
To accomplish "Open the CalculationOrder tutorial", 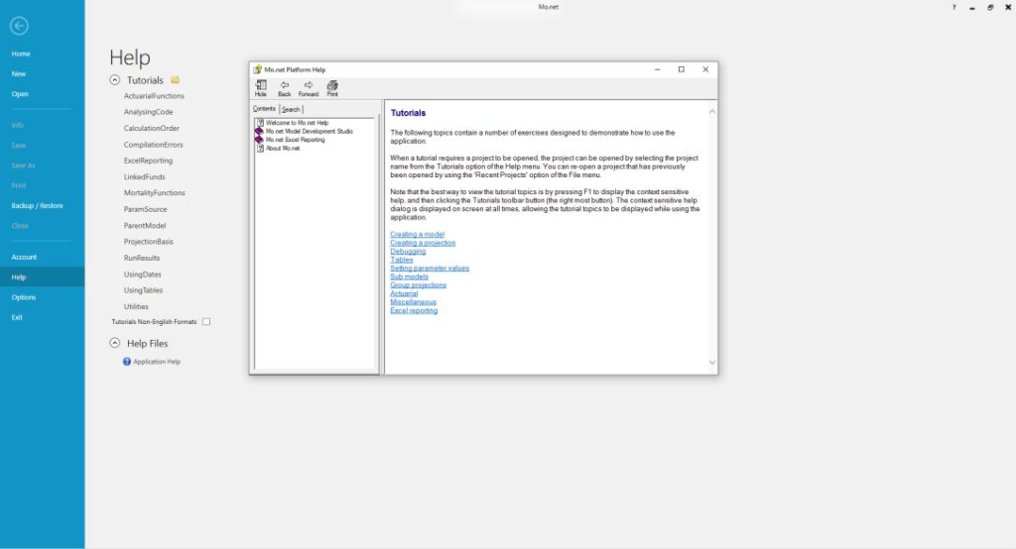I will coord(152,128).
